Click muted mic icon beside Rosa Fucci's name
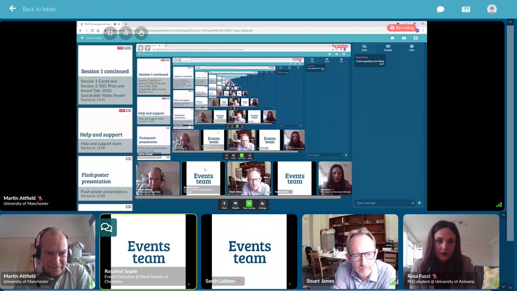This screenshot has width=517, height=291. 435,276
